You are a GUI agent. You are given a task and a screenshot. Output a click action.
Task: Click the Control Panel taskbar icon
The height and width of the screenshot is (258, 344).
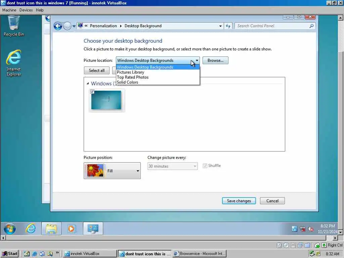click(x=93, y=228)
